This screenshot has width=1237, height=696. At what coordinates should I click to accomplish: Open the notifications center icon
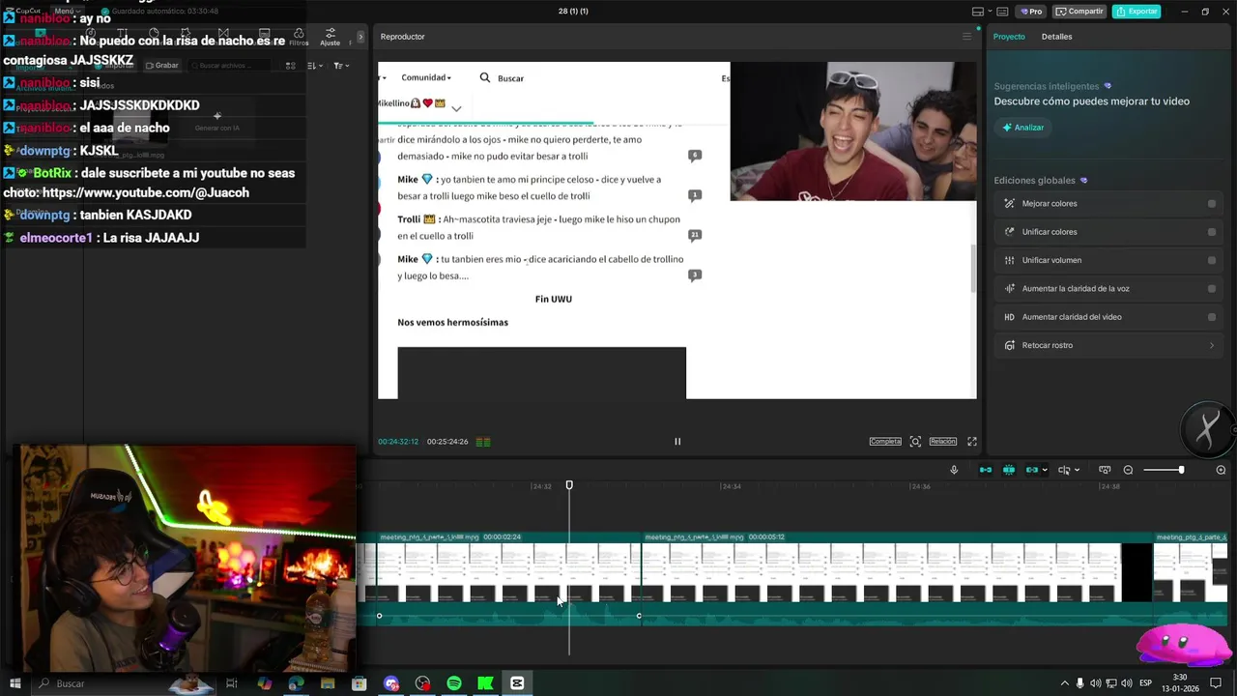click(1216, 683)
